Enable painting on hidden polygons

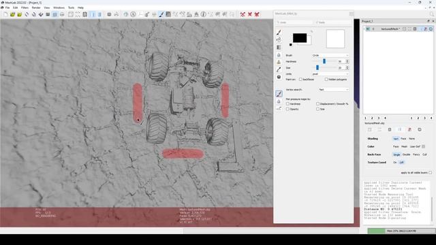point(326,80)
